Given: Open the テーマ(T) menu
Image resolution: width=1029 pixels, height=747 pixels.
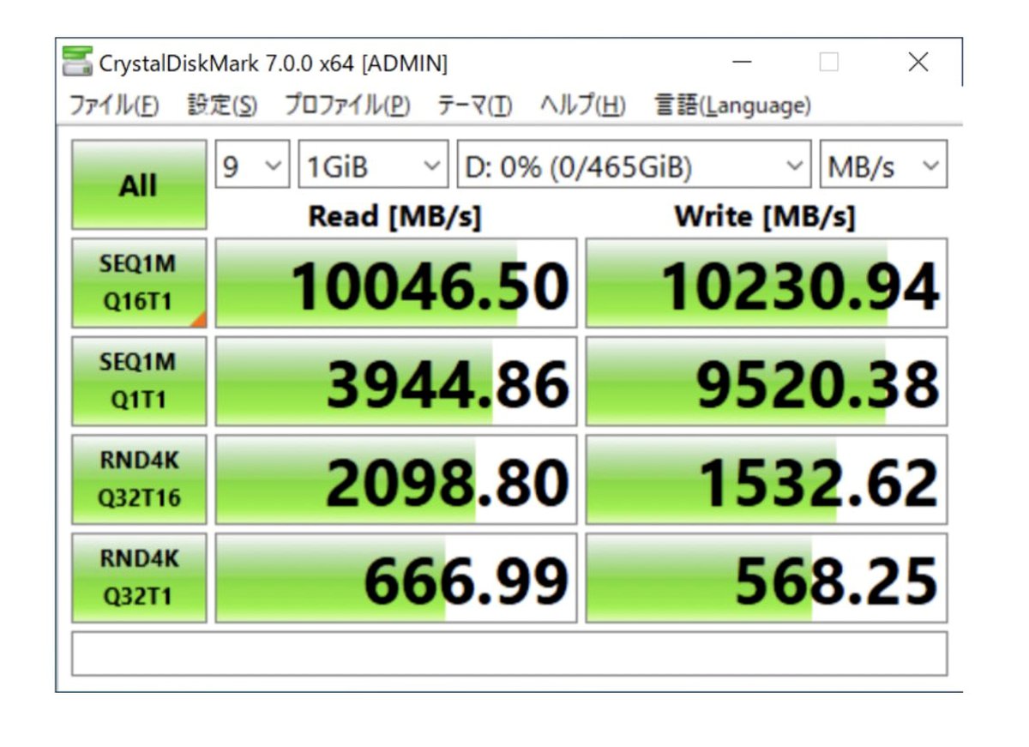Looking at the screenshot, I should 474,105.
